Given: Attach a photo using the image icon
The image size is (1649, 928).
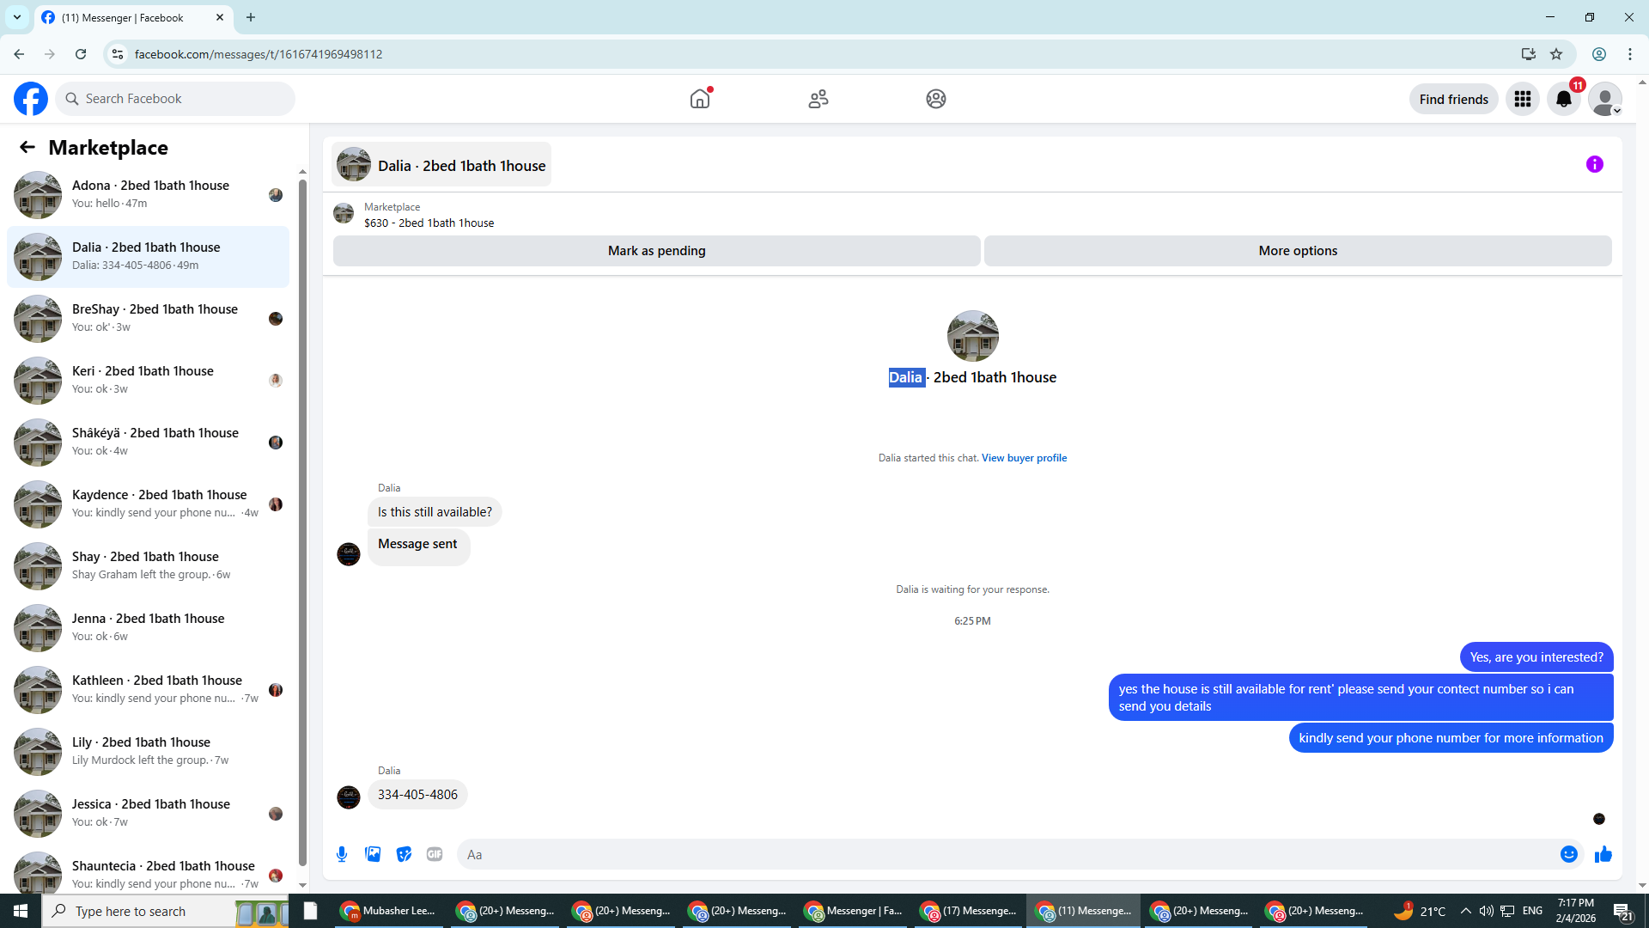Looking at the screenshot, I should coord(373,854).
